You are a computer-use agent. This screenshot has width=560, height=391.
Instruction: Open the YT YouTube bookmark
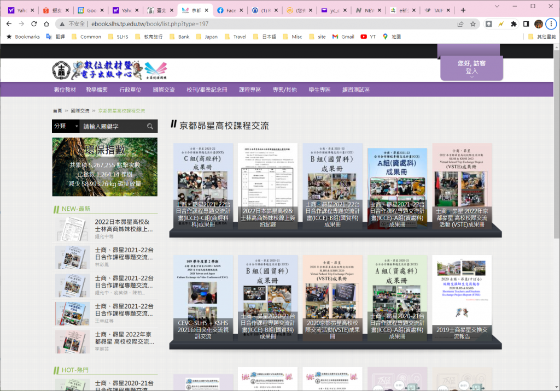[368, 37]
